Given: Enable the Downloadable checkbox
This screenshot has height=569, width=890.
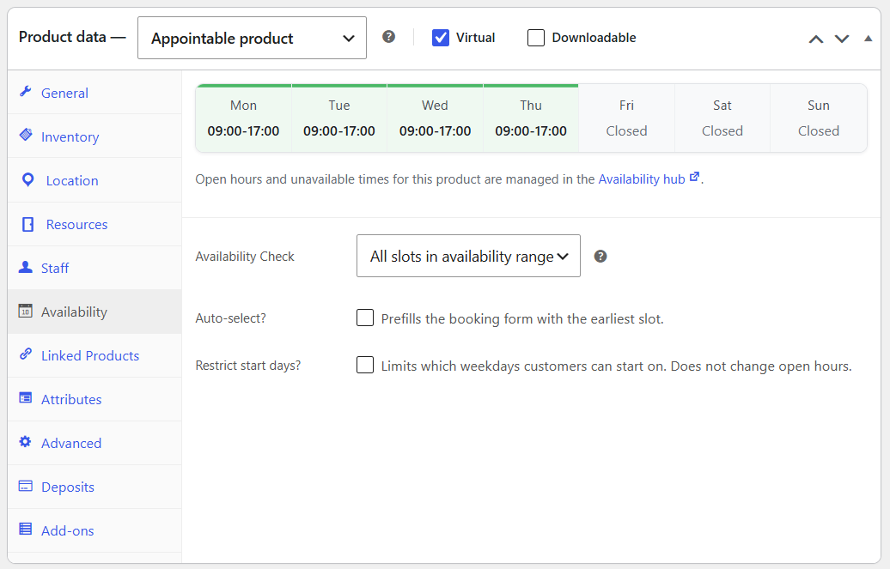Looking at the screenshot, I should click(x=536, y=38).
